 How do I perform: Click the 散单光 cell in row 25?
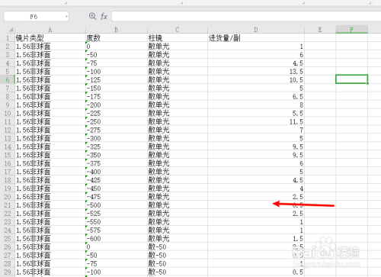pyautogui.click(x=178, y=239)
